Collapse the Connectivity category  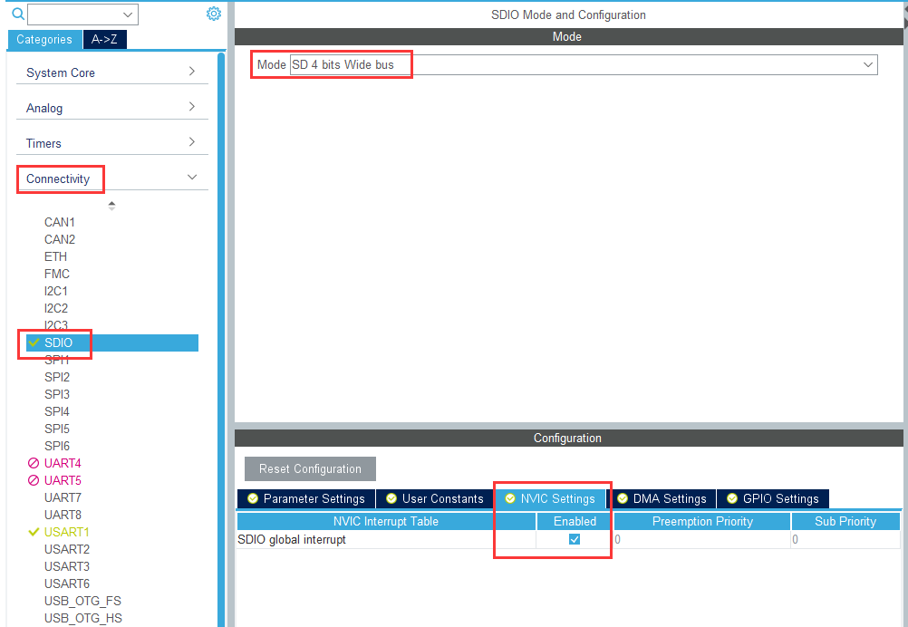111,178
